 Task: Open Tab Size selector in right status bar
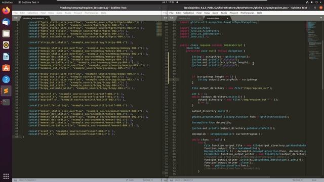pyautogui.click(x=297, y=180)
